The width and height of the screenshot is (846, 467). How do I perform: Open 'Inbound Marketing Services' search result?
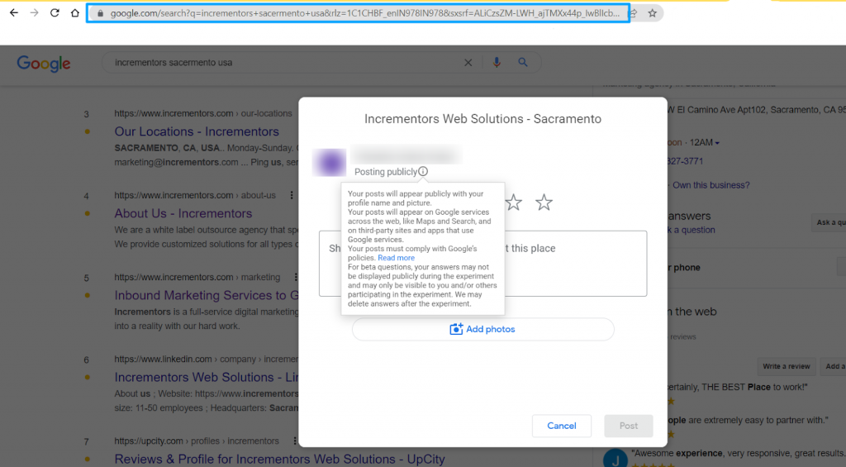pyautogui.click(x=206, y=295)
